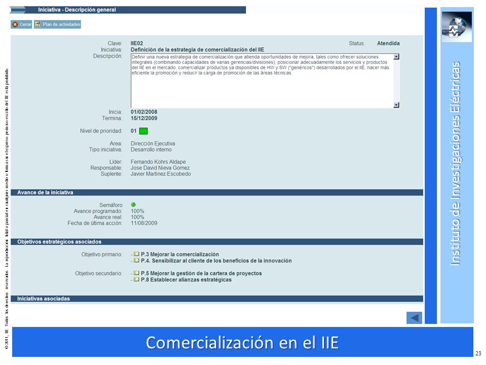This screenshot has height=365, width=486.
Task: Click the initiative title Definición de la estrategia
Action: tap(197, 50)
